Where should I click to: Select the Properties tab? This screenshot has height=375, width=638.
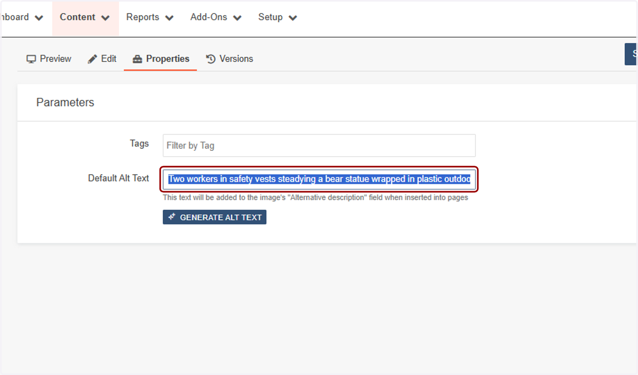pos(161,59)
